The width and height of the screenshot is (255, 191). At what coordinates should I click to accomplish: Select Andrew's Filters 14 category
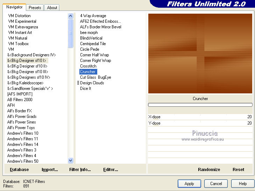[x=23, y=144]
